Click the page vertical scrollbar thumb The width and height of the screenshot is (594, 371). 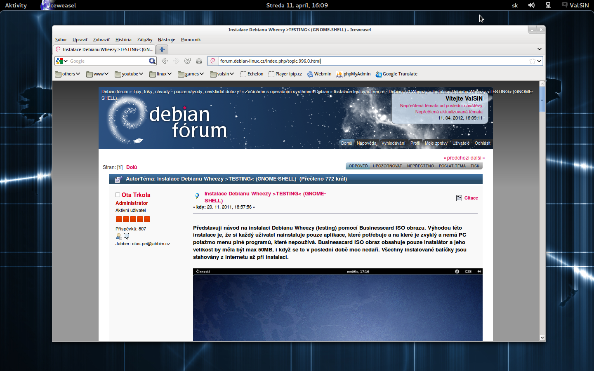tap(542, 100)
